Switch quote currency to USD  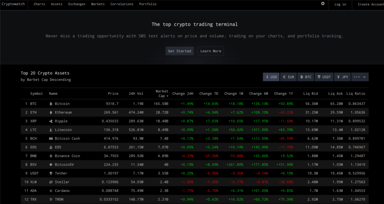[271, 77]
